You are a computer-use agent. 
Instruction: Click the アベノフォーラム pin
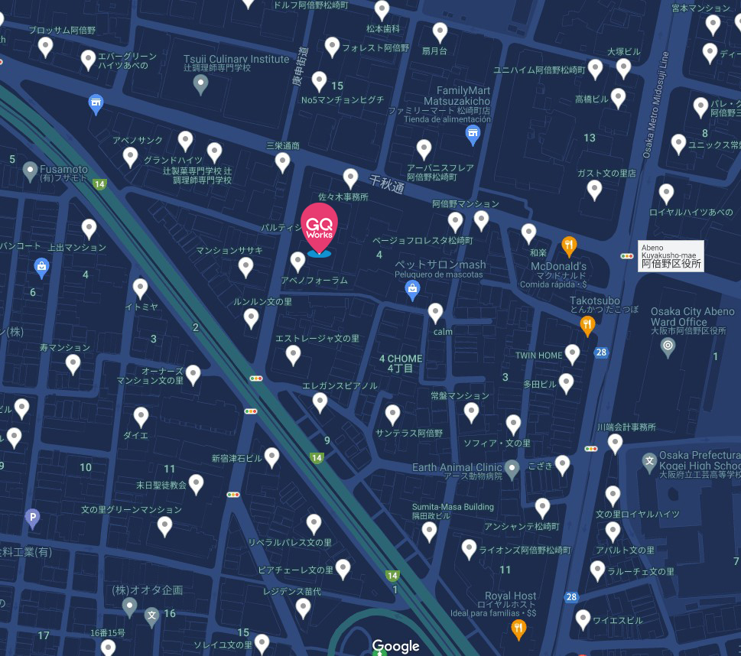tap(297, 262)
